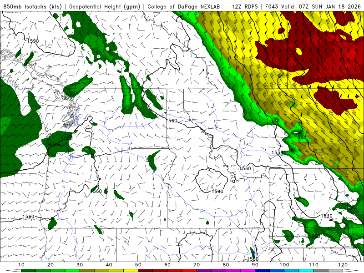The height and width of the screenshot is (273, 364).
Task: Click the dark red 50–55 kt legend swatch
Action: [145, 271]
